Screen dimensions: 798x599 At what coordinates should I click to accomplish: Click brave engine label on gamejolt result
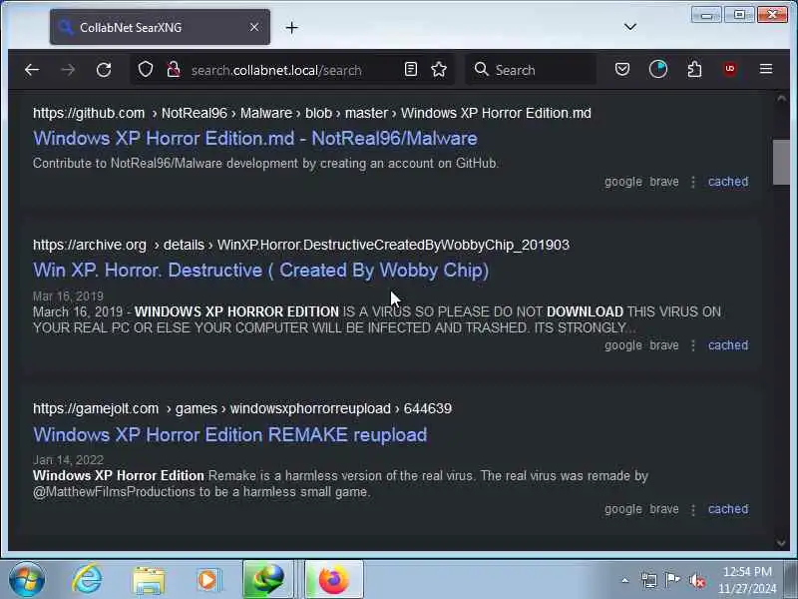(x=664, y=509)
